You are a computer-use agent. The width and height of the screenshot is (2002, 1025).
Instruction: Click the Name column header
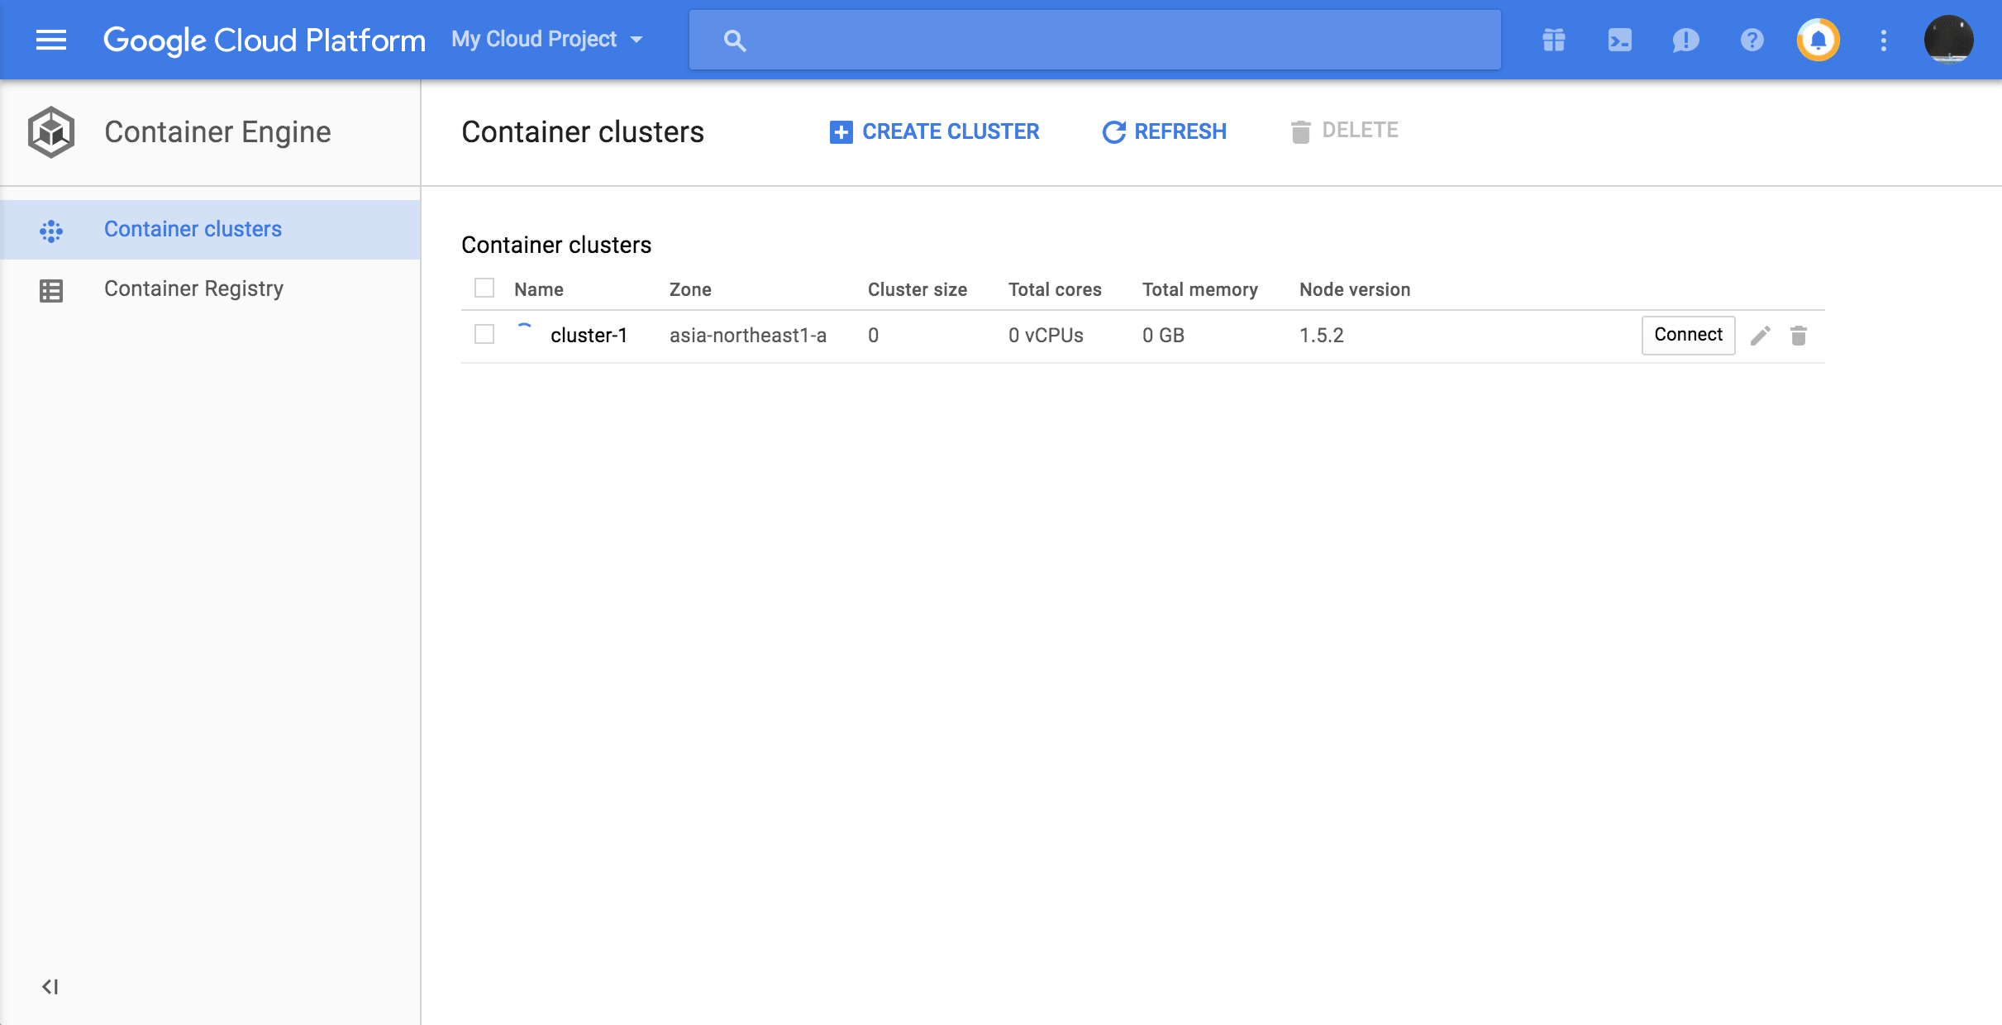[539, 289]
